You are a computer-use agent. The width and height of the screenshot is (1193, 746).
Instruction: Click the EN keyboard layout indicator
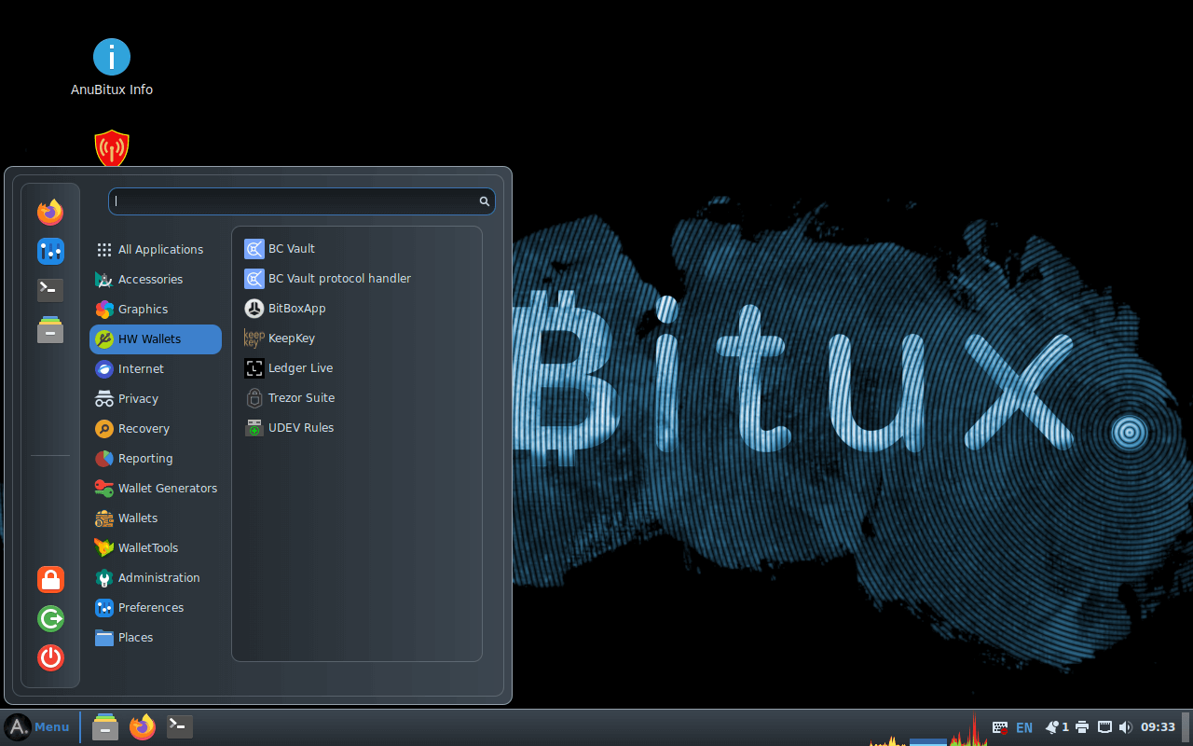(x=1023, y=726)
